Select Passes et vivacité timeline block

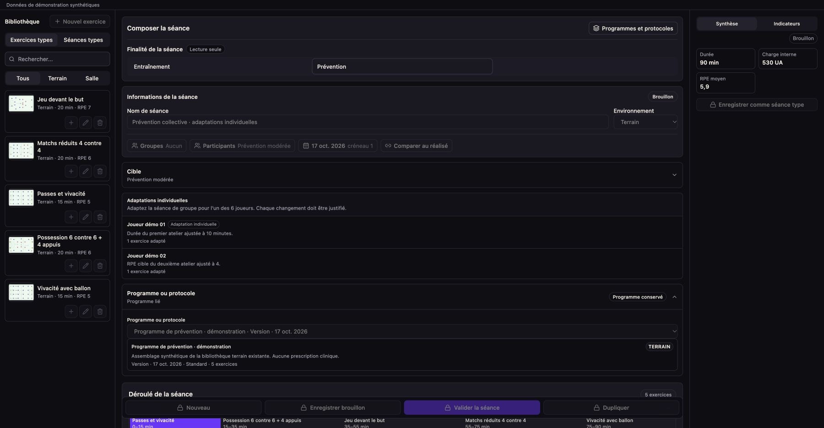point(175,423)
